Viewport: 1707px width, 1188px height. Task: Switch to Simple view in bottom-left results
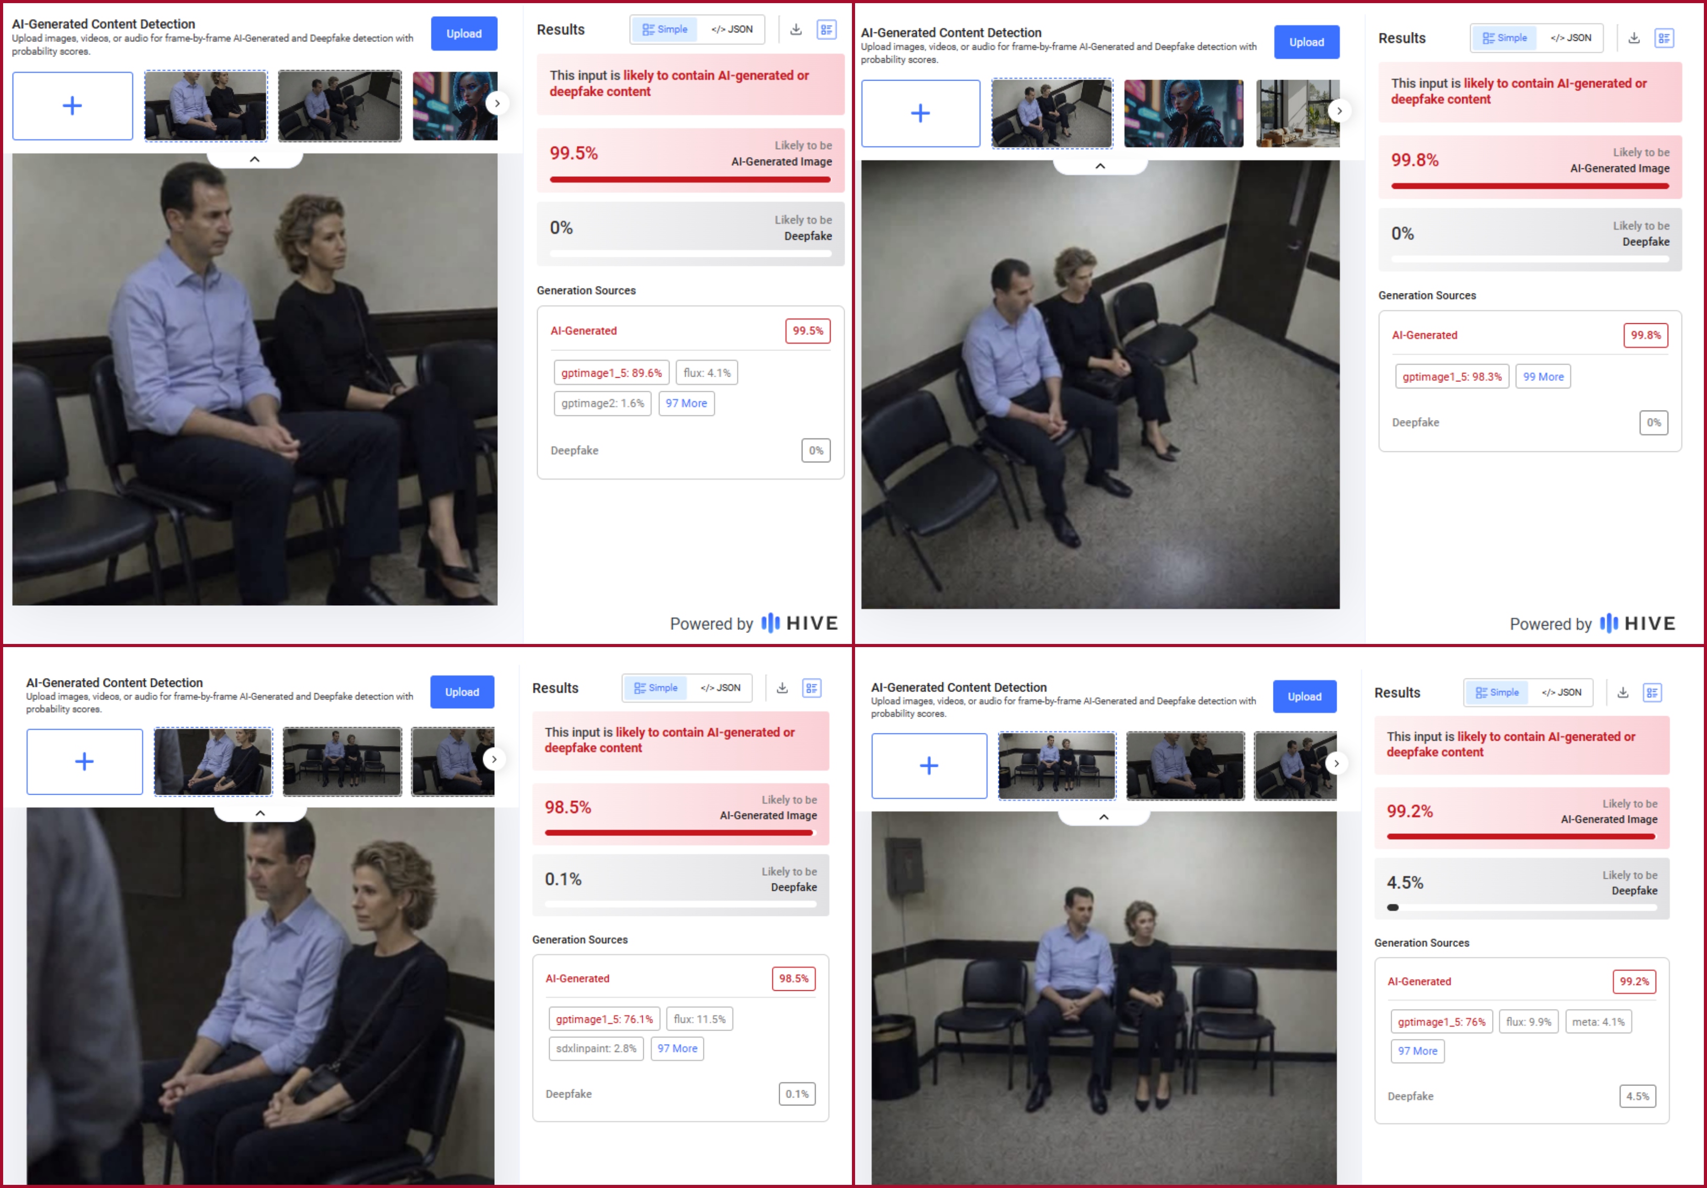point(656,688)
